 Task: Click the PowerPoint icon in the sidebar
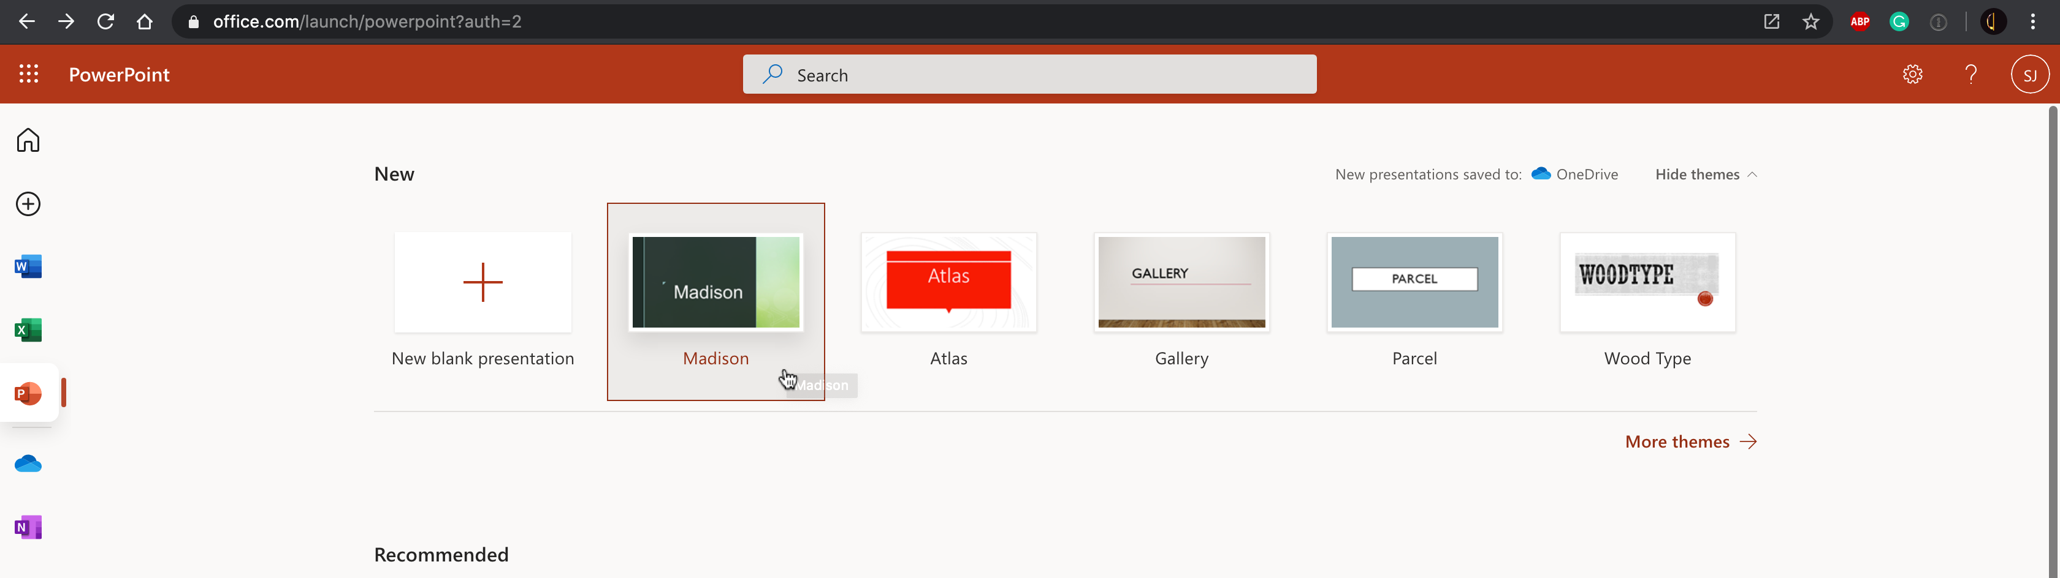pyautogui.click(x=28, y=393)
